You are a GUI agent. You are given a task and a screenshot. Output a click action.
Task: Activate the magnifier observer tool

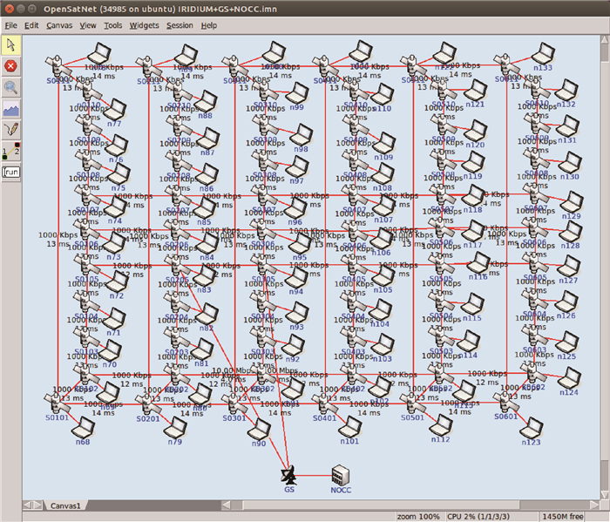[x=11, y=87]
